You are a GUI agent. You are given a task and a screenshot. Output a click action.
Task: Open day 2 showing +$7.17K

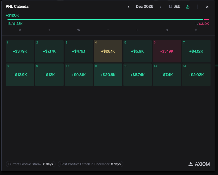point(49,51)
